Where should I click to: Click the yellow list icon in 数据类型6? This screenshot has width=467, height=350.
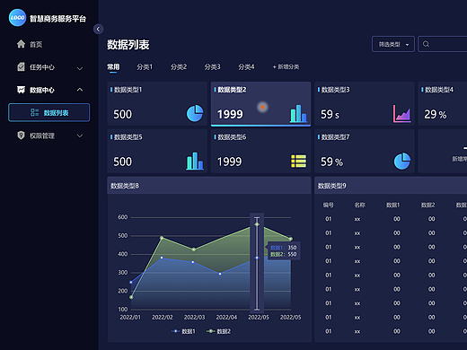point(299,161)
